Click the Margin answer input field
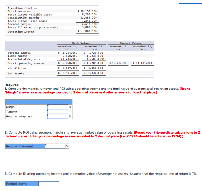 57,107
